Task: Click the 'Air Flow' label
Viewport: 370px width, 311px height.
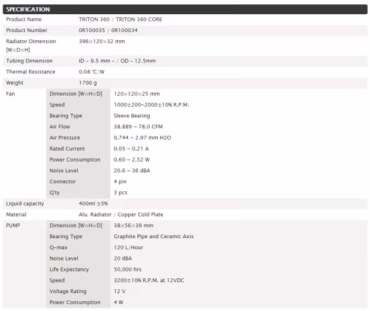Action: pyautogui.click(x=60, y=127)
